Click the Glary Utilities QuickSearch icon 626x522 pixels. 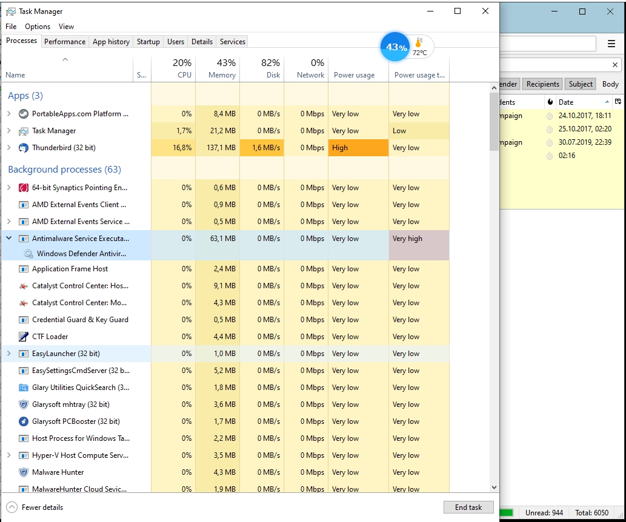[x=24, y=388]
